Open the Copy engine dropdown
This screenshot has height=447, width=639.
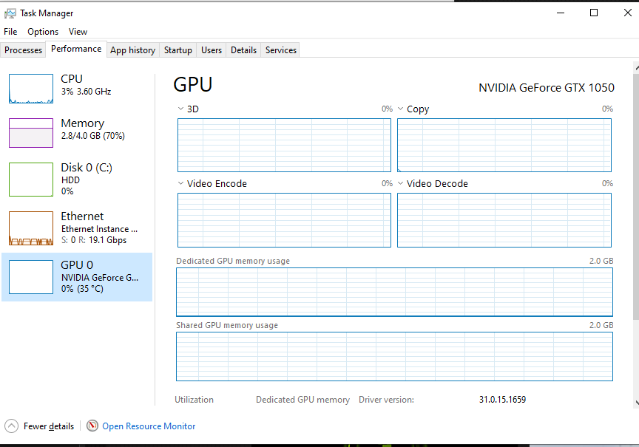pos(401,109)
